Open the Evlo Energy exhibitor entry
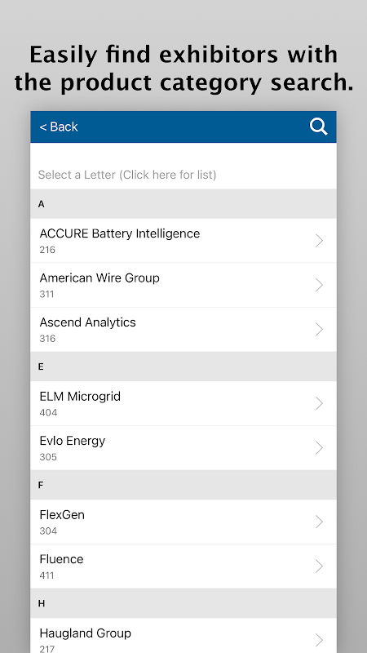The height and width of the screenshot is (653, 367). coord(183,447)
